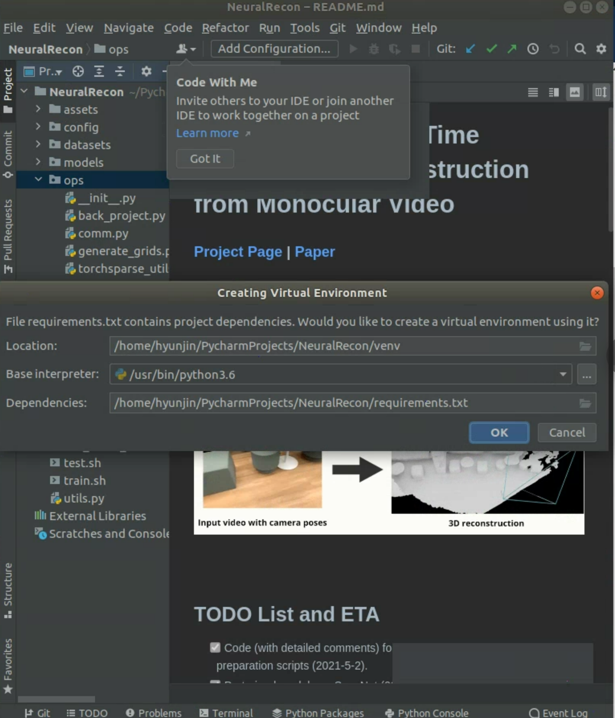Open IDE settings gear in toolbar
The height and width of the screenshot is (718, 615).
(x=601, y=49)
